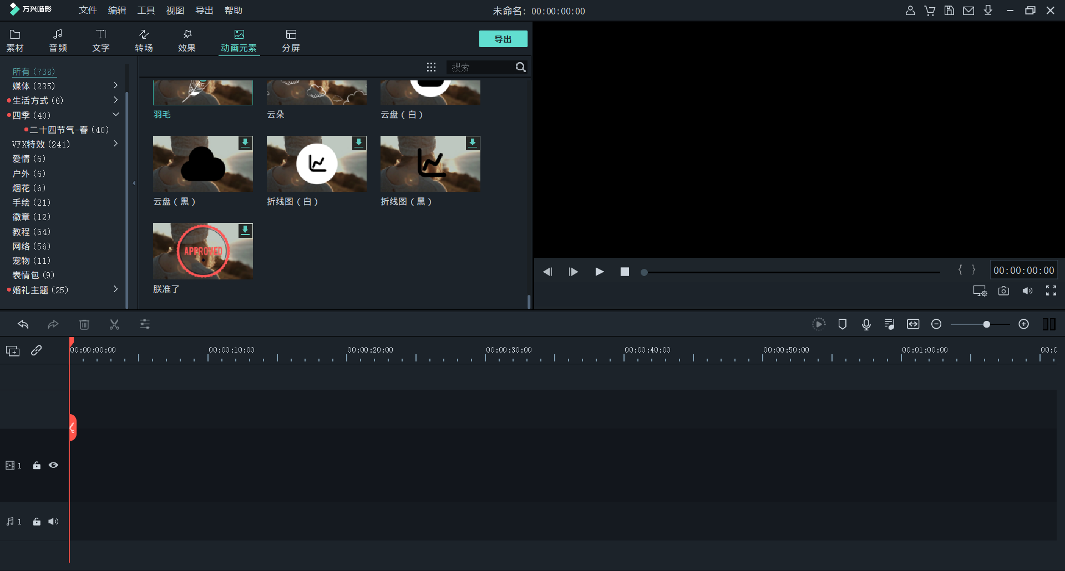Expand the 媒体 (235) category

[115, 86]
